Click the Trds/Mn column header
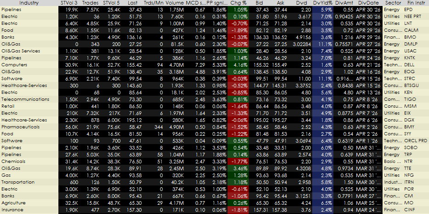This screenshot has width=429, height=214. coord(154,3)
